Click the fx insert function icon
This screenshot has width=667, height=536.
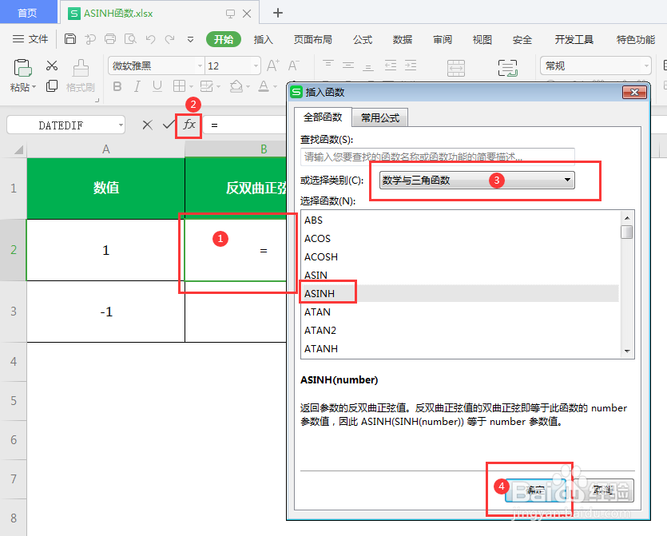189,125
